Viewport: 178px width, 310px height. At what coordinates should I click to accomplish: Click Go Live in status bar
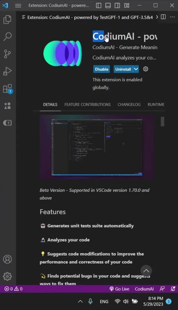point(120,289)
